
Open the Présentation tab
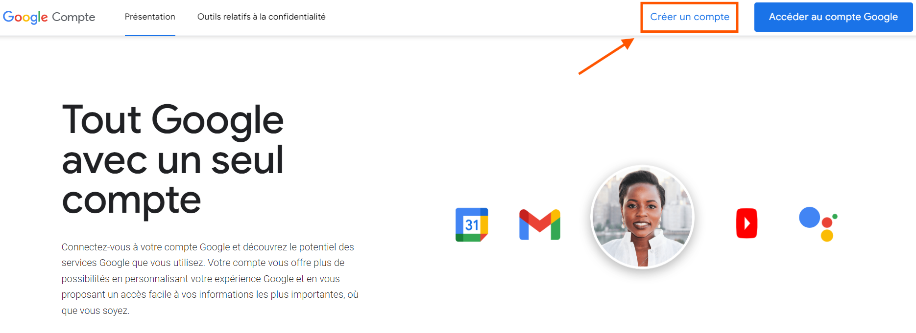pos(150,17)
